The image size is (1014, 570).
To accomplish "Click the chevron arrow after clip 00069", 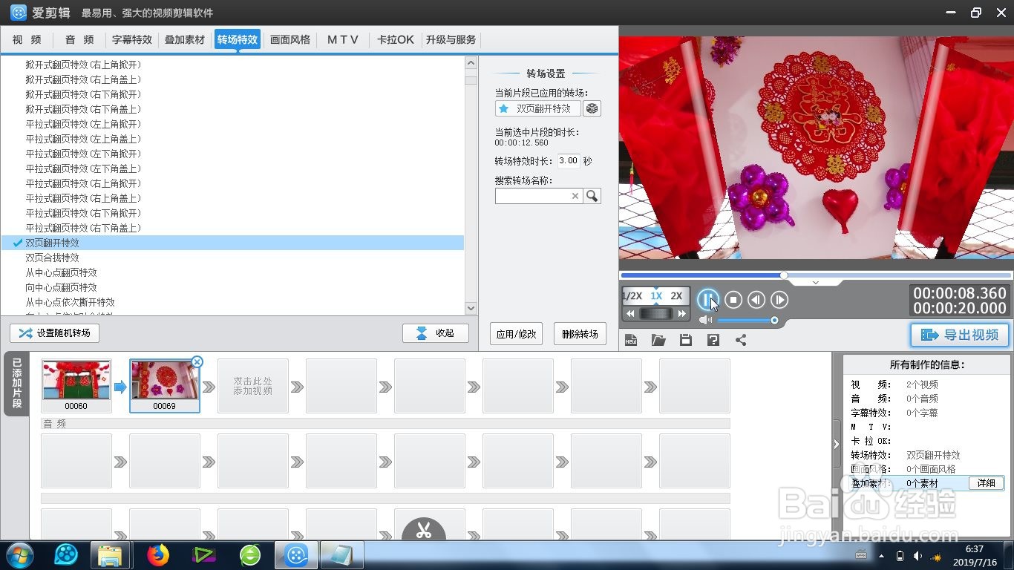I will 206,386.
